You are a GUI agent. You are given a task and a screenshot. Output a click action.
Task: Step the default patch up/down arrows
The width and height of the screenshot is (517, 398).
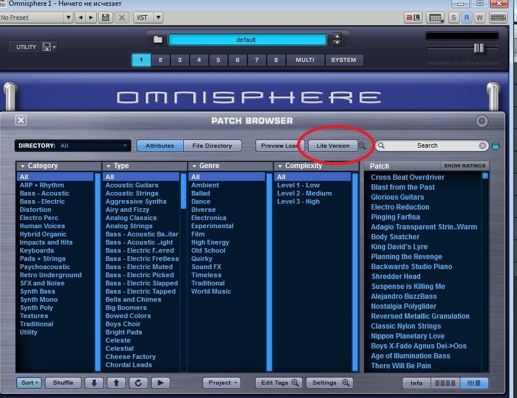(x=337, y=40)
